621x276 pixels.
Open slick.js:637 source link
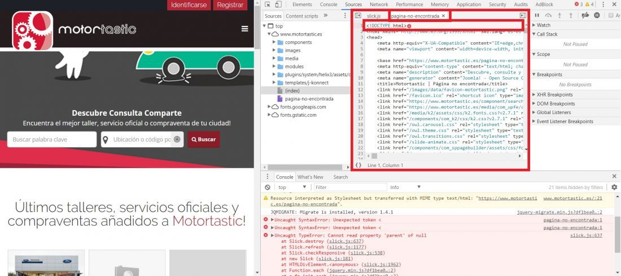point(586,235)
